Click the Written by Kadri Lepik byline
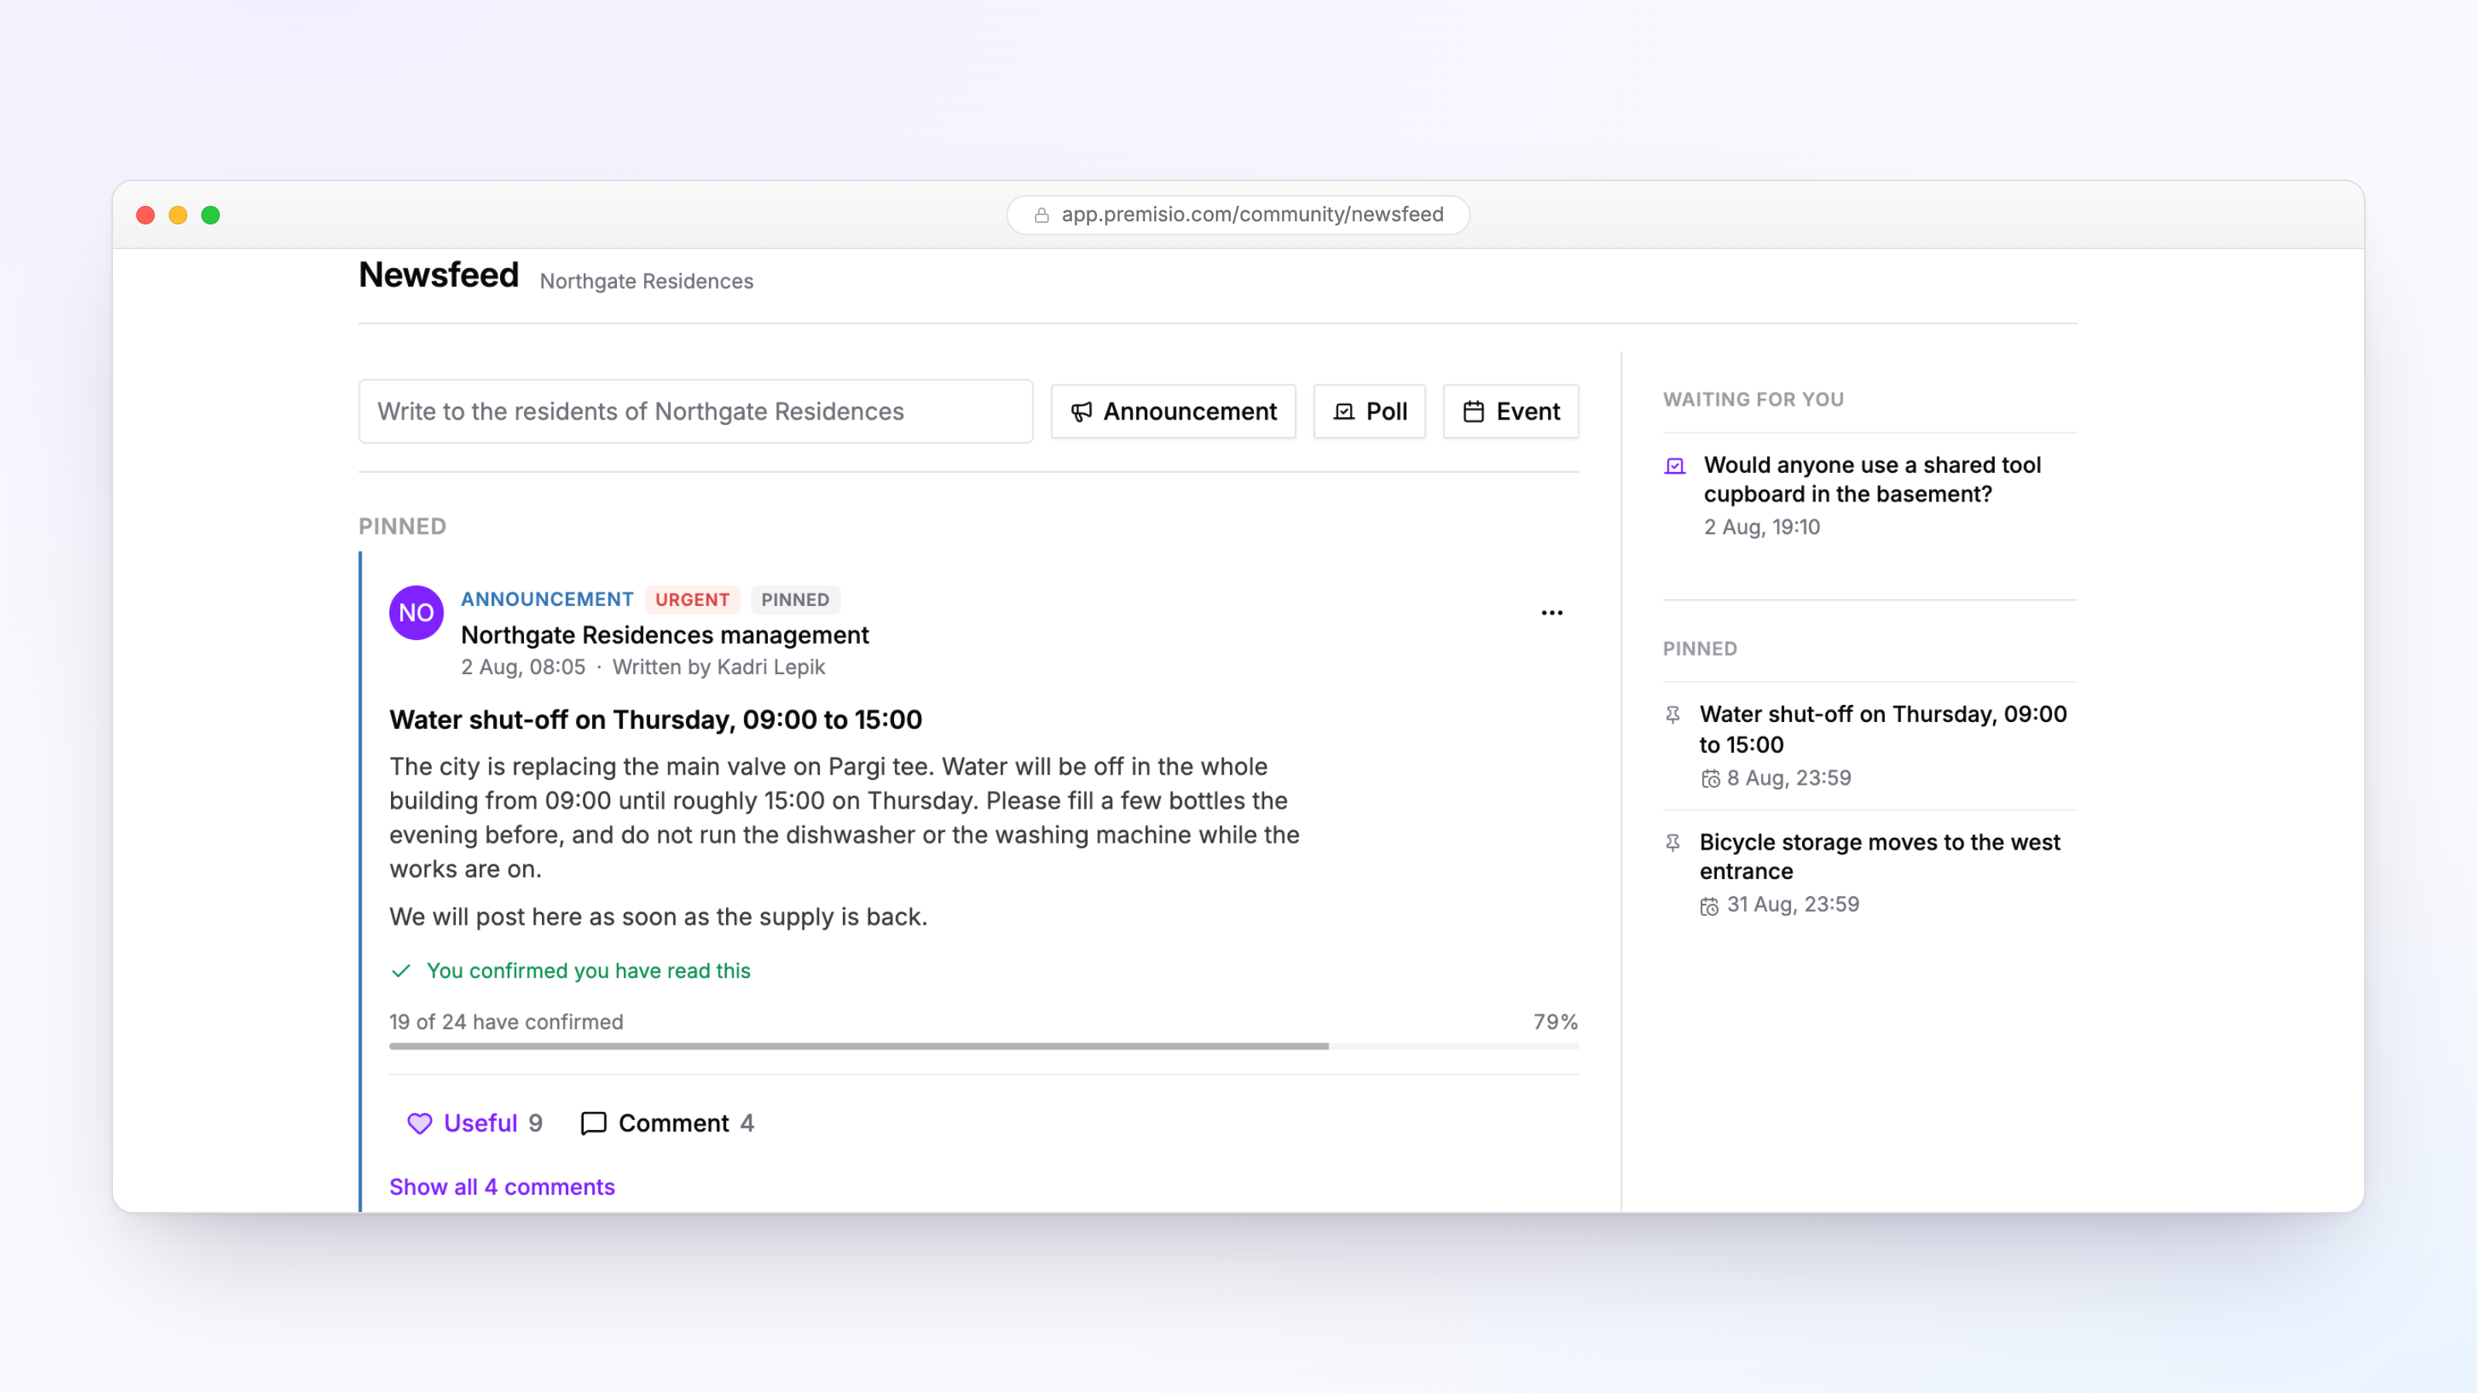Image resolution: width=2477 pixels, height=1393 pixels. (718, 667)
